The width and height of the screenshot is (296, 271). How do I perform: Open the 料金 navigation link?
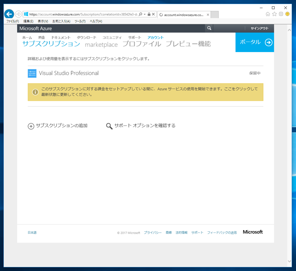[x=42, y=37]
